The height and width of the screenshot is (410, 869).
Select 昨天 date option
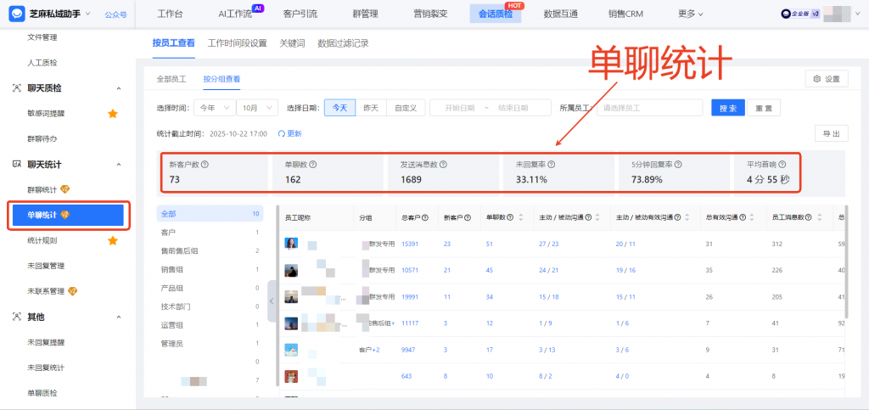[x=370, y=108]
